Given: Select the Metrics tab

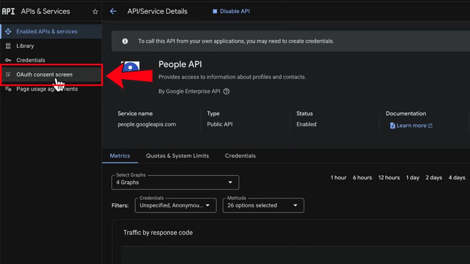Looking at the screenshot, I should coord(120,156).
